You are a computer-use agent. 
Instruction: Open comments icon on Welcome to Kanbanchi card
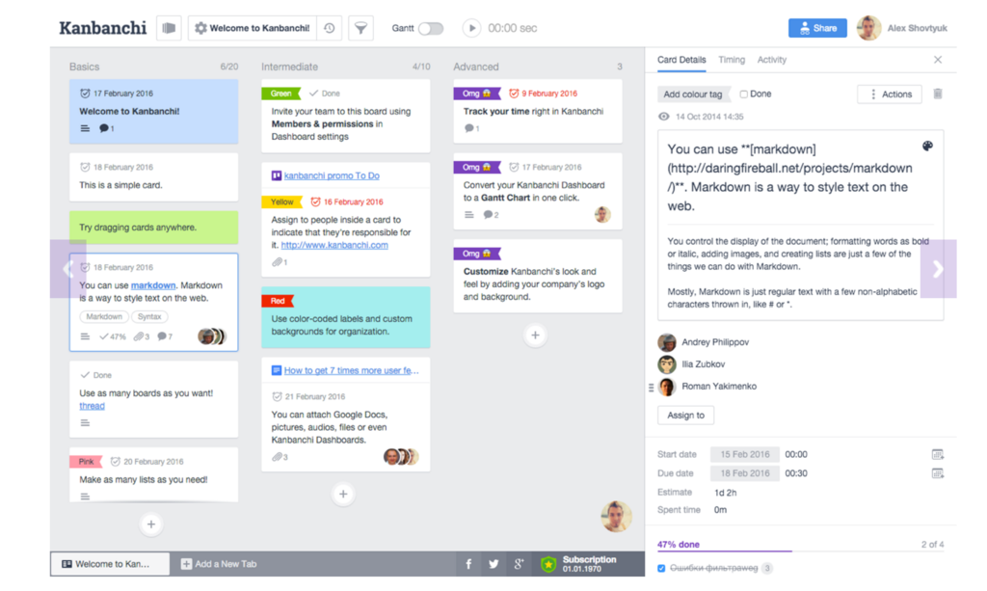pyautogui.click(x=104, y=128)
